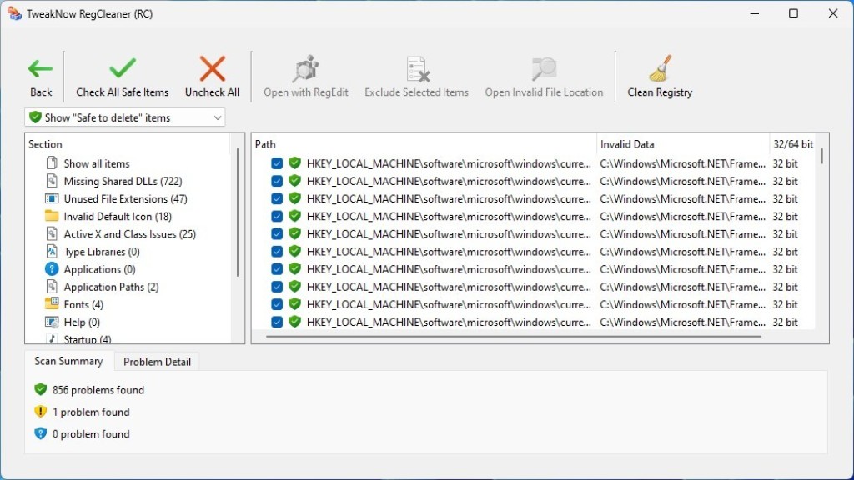Uncheck the first HKEY_LOCAL_MACHINE entry

[276, 163]
